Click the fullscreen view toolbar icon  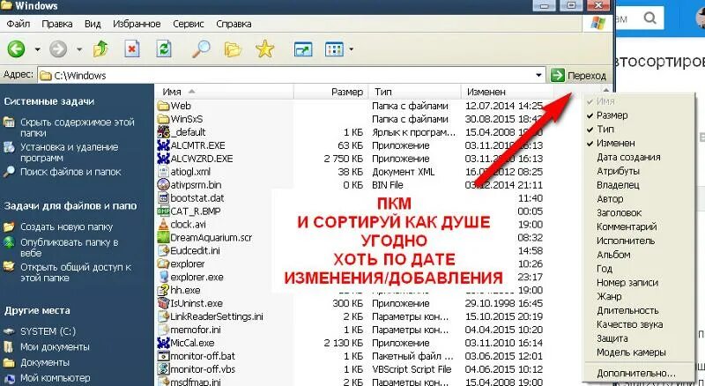point(303,49)
